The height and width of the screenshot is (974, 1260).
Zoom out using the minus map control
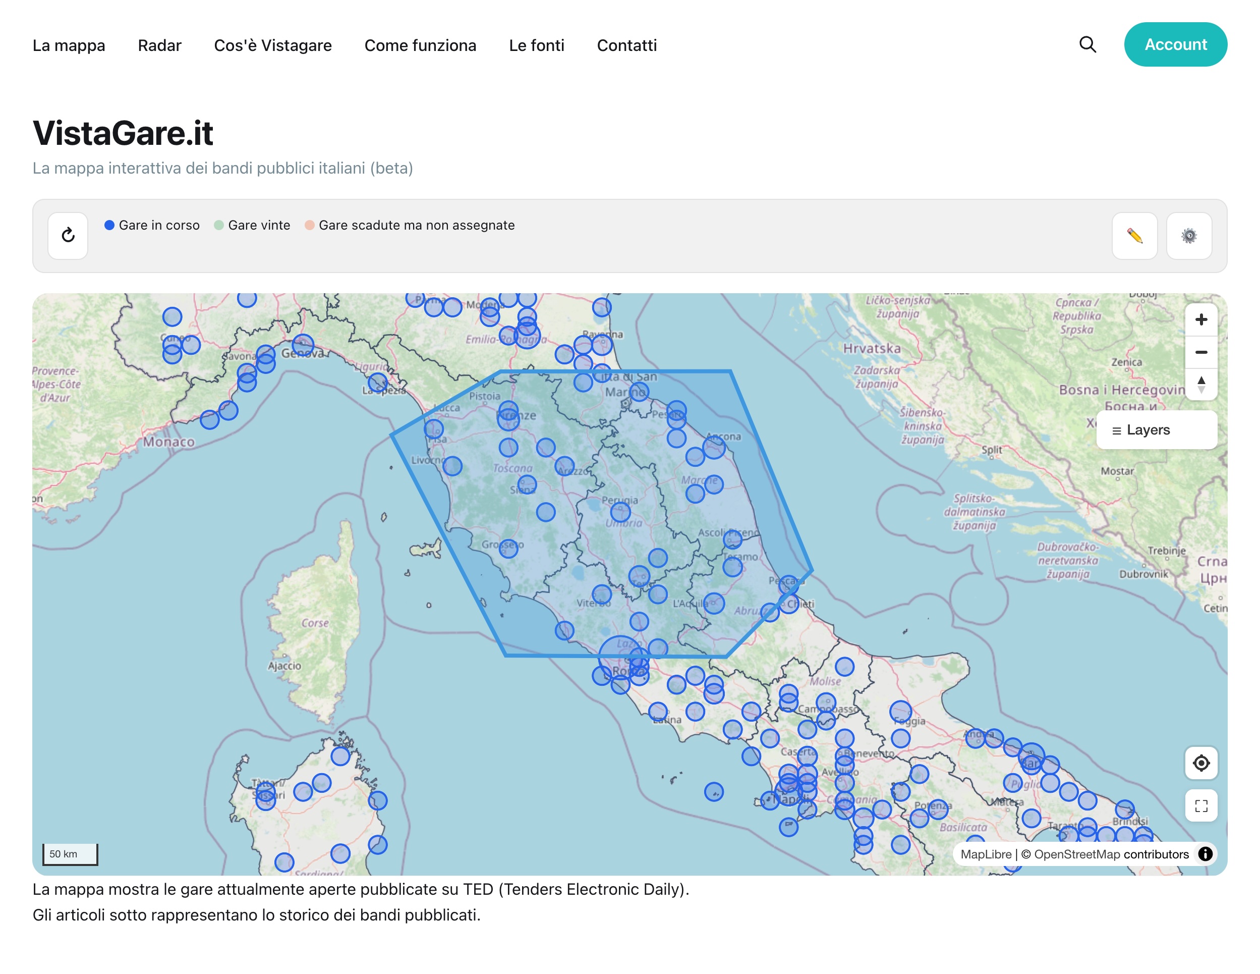(x=1201, y=352)
